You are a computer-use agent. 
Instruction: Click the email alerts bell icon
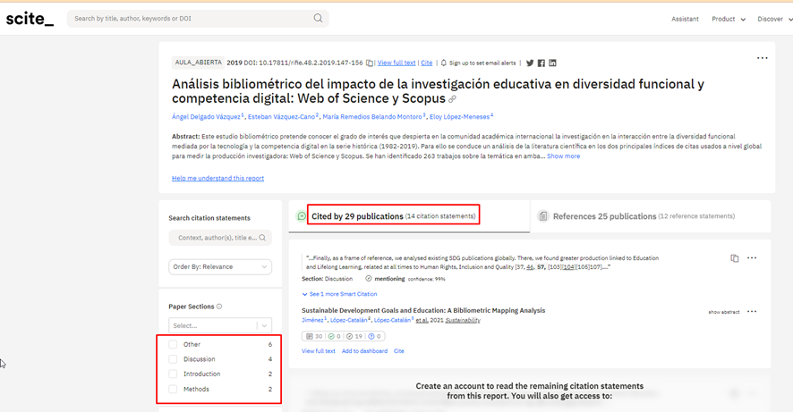coord(444,63)
